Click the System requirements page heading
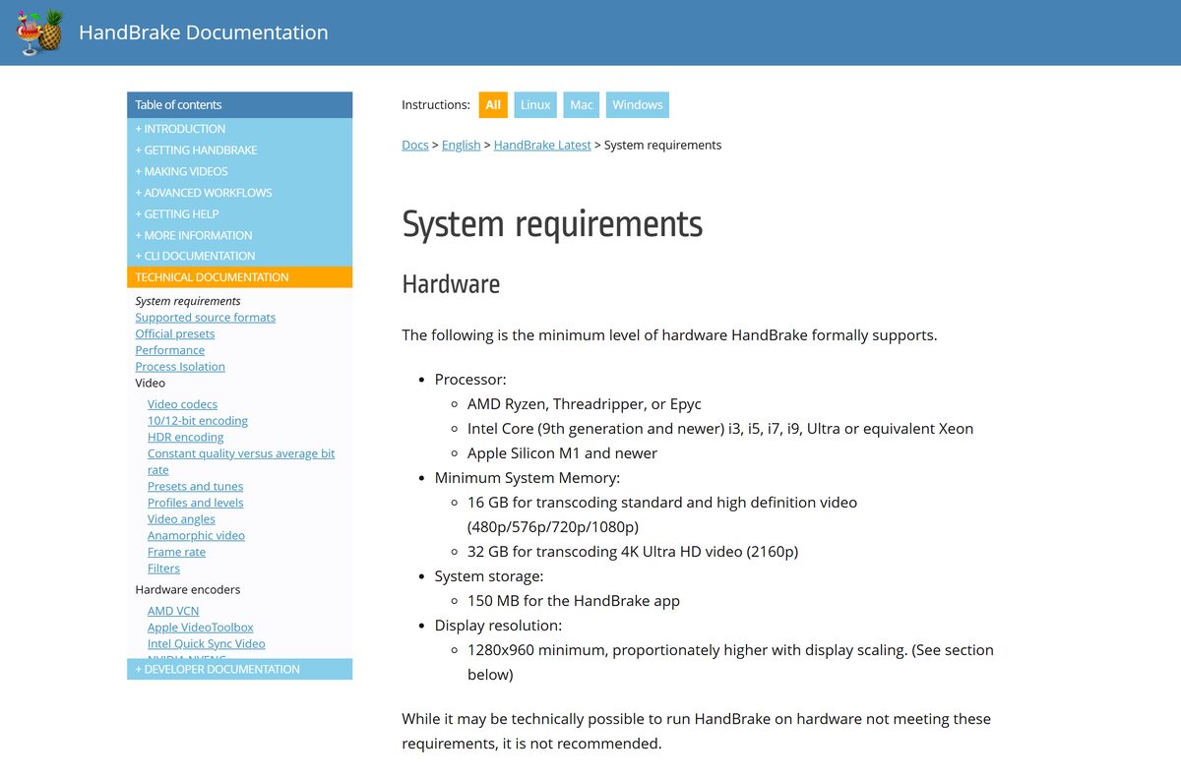This screenshot has width=1181, height=779. (x=552, y=224)
